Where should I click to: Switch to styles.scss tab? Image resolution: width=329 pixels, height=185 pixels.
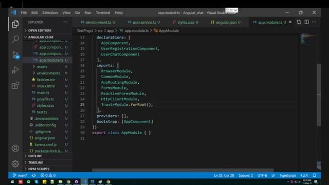(x=186, y=22)
